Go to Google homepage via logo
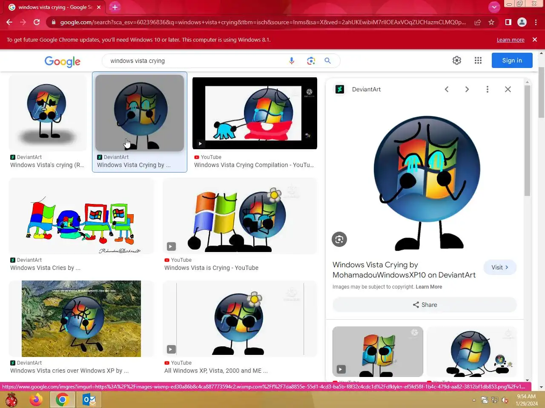The image size is (545, 408). (x=63, y=62)
